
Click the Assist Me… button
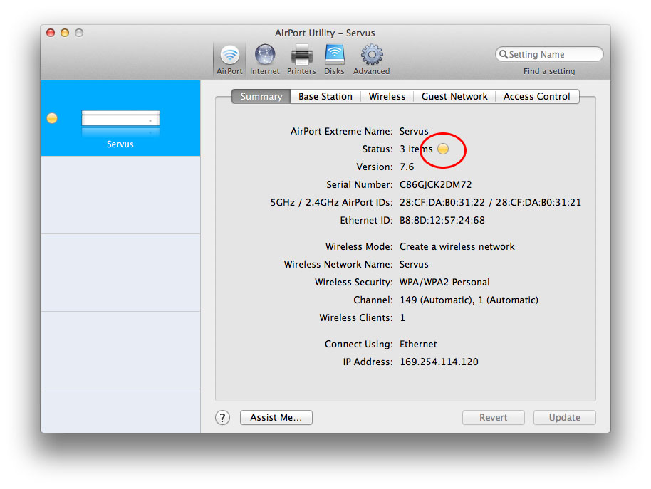point(276,418)
